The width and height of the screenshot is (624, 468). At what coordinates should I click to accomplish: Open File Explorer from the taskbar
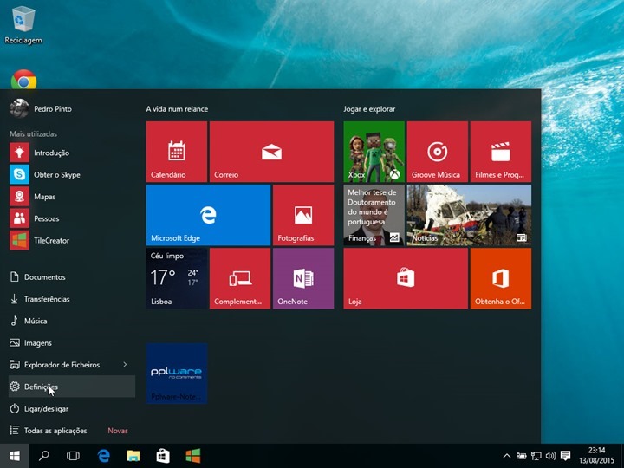[x=133, y=456]
